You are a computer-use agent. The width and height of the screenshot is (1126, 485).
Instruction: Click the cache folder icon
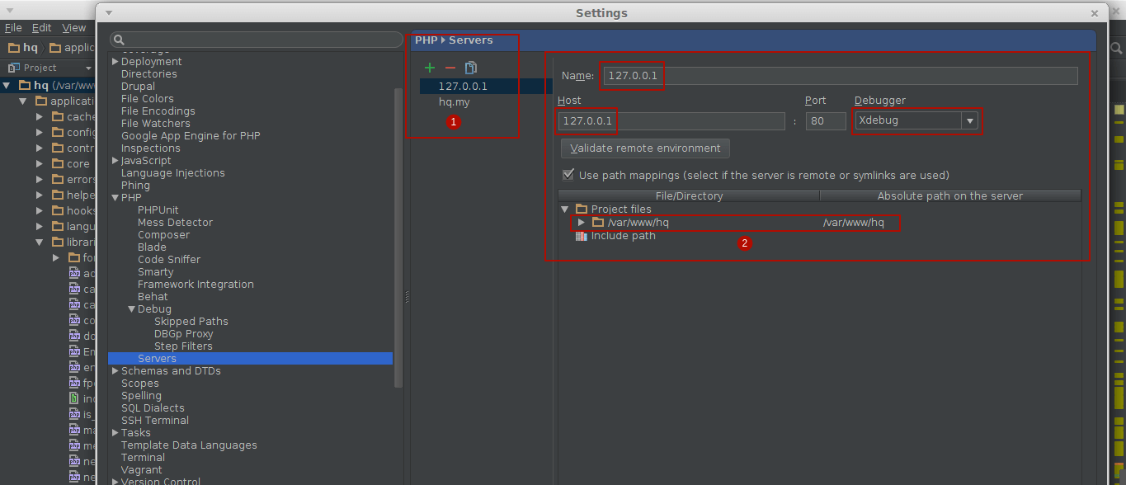[x=58, y=117]
